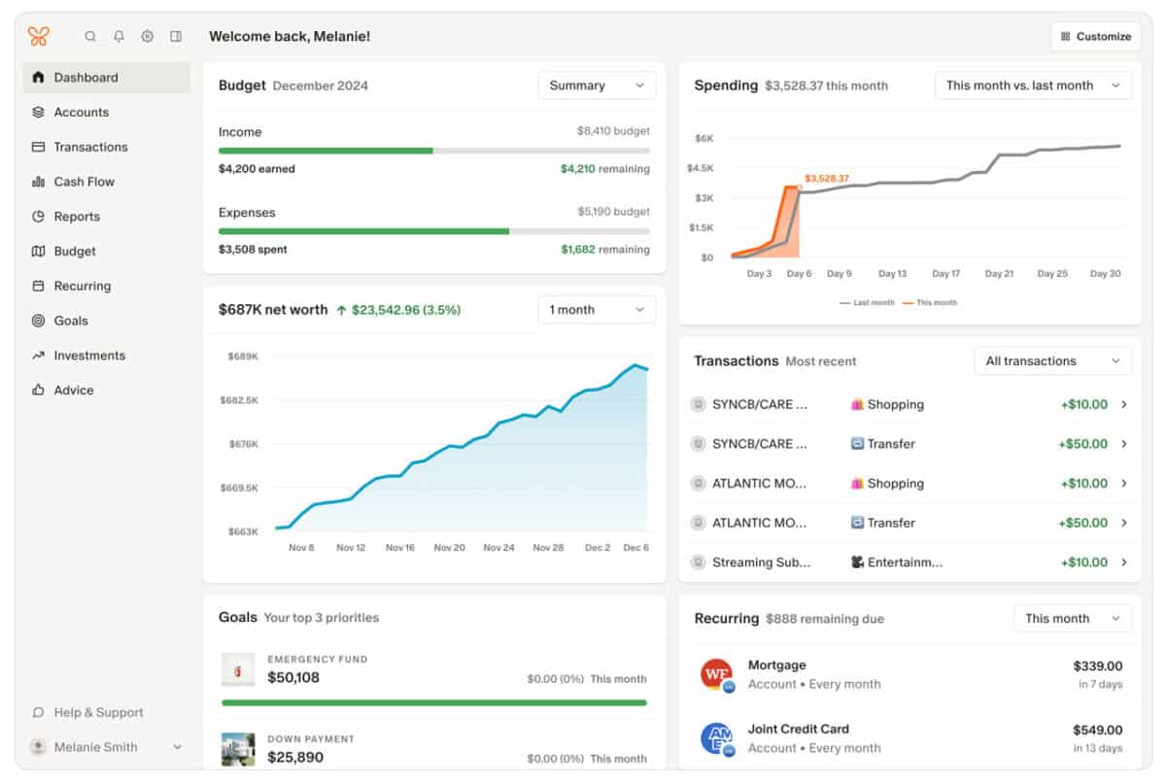Change the Recurring This month dropdown
The height and width of the screenshot is (783, 1166).
click(x=1072, y=619)
